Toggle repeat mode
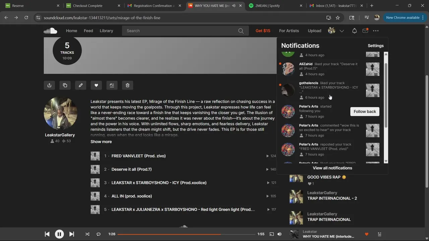The height and width of the screenshot is (241, 429). coord(99,234)
